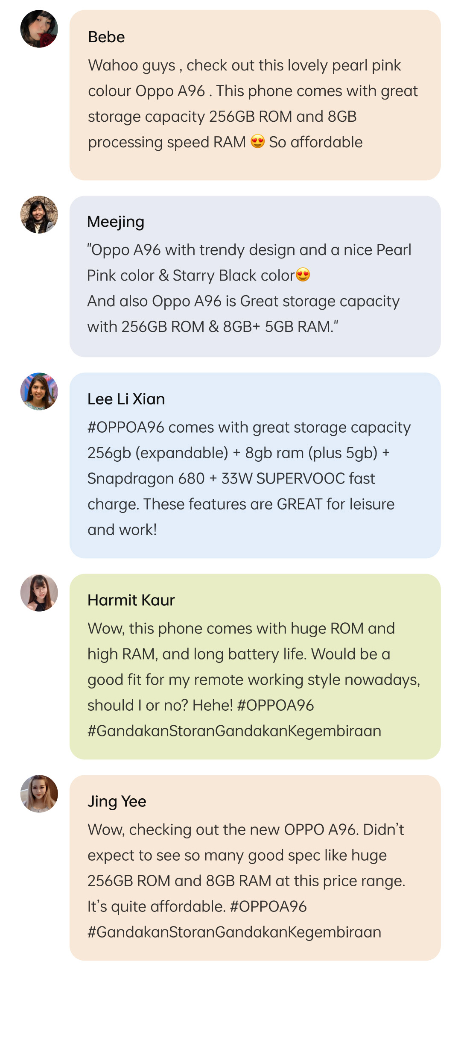This screenshot has width=461, height=1049.
Task: Click the Harmit Kaur name heading
Action: (131, 600)
